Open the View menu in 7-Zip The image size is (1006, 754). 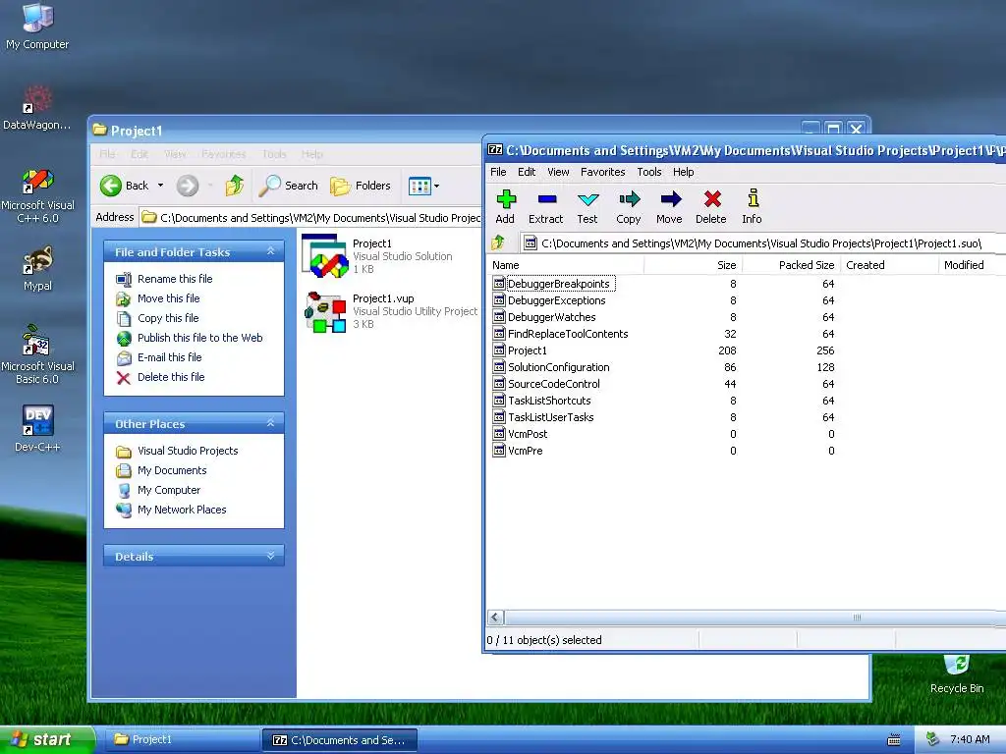pos(558,172)
